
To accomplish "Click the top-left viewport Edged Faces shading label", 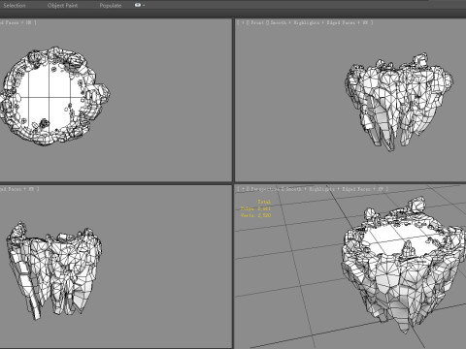I will (11, 22).
